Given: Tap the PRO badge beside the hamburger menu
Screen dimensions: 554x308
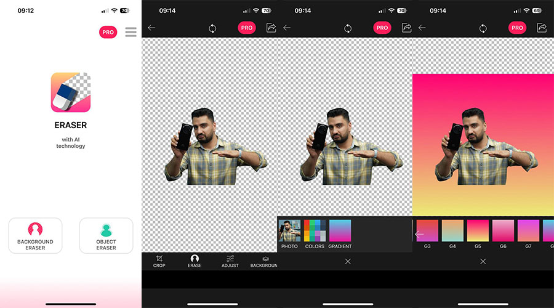Looking at the screenshot, I should coord(108,32).
